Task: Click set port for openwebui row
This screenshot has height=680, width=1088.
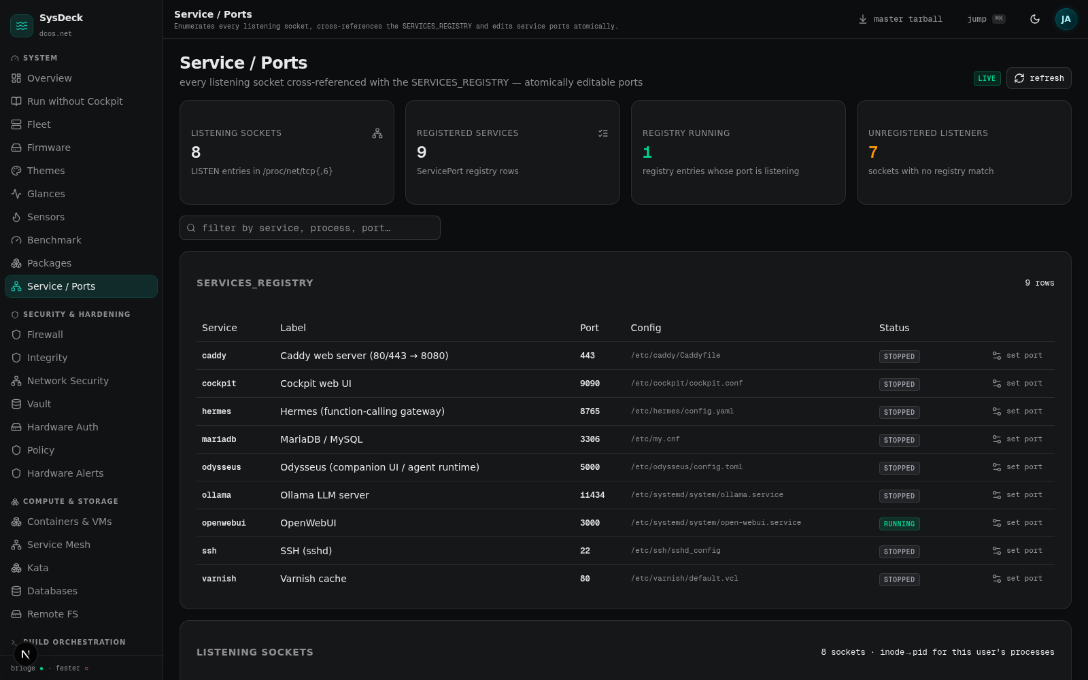Action: click(x=1017, y=523)
